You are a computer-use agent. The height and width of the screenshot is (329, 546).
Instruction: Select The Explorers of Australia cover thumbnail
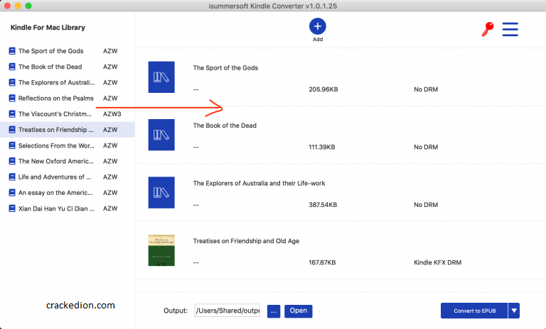[161, 192]
